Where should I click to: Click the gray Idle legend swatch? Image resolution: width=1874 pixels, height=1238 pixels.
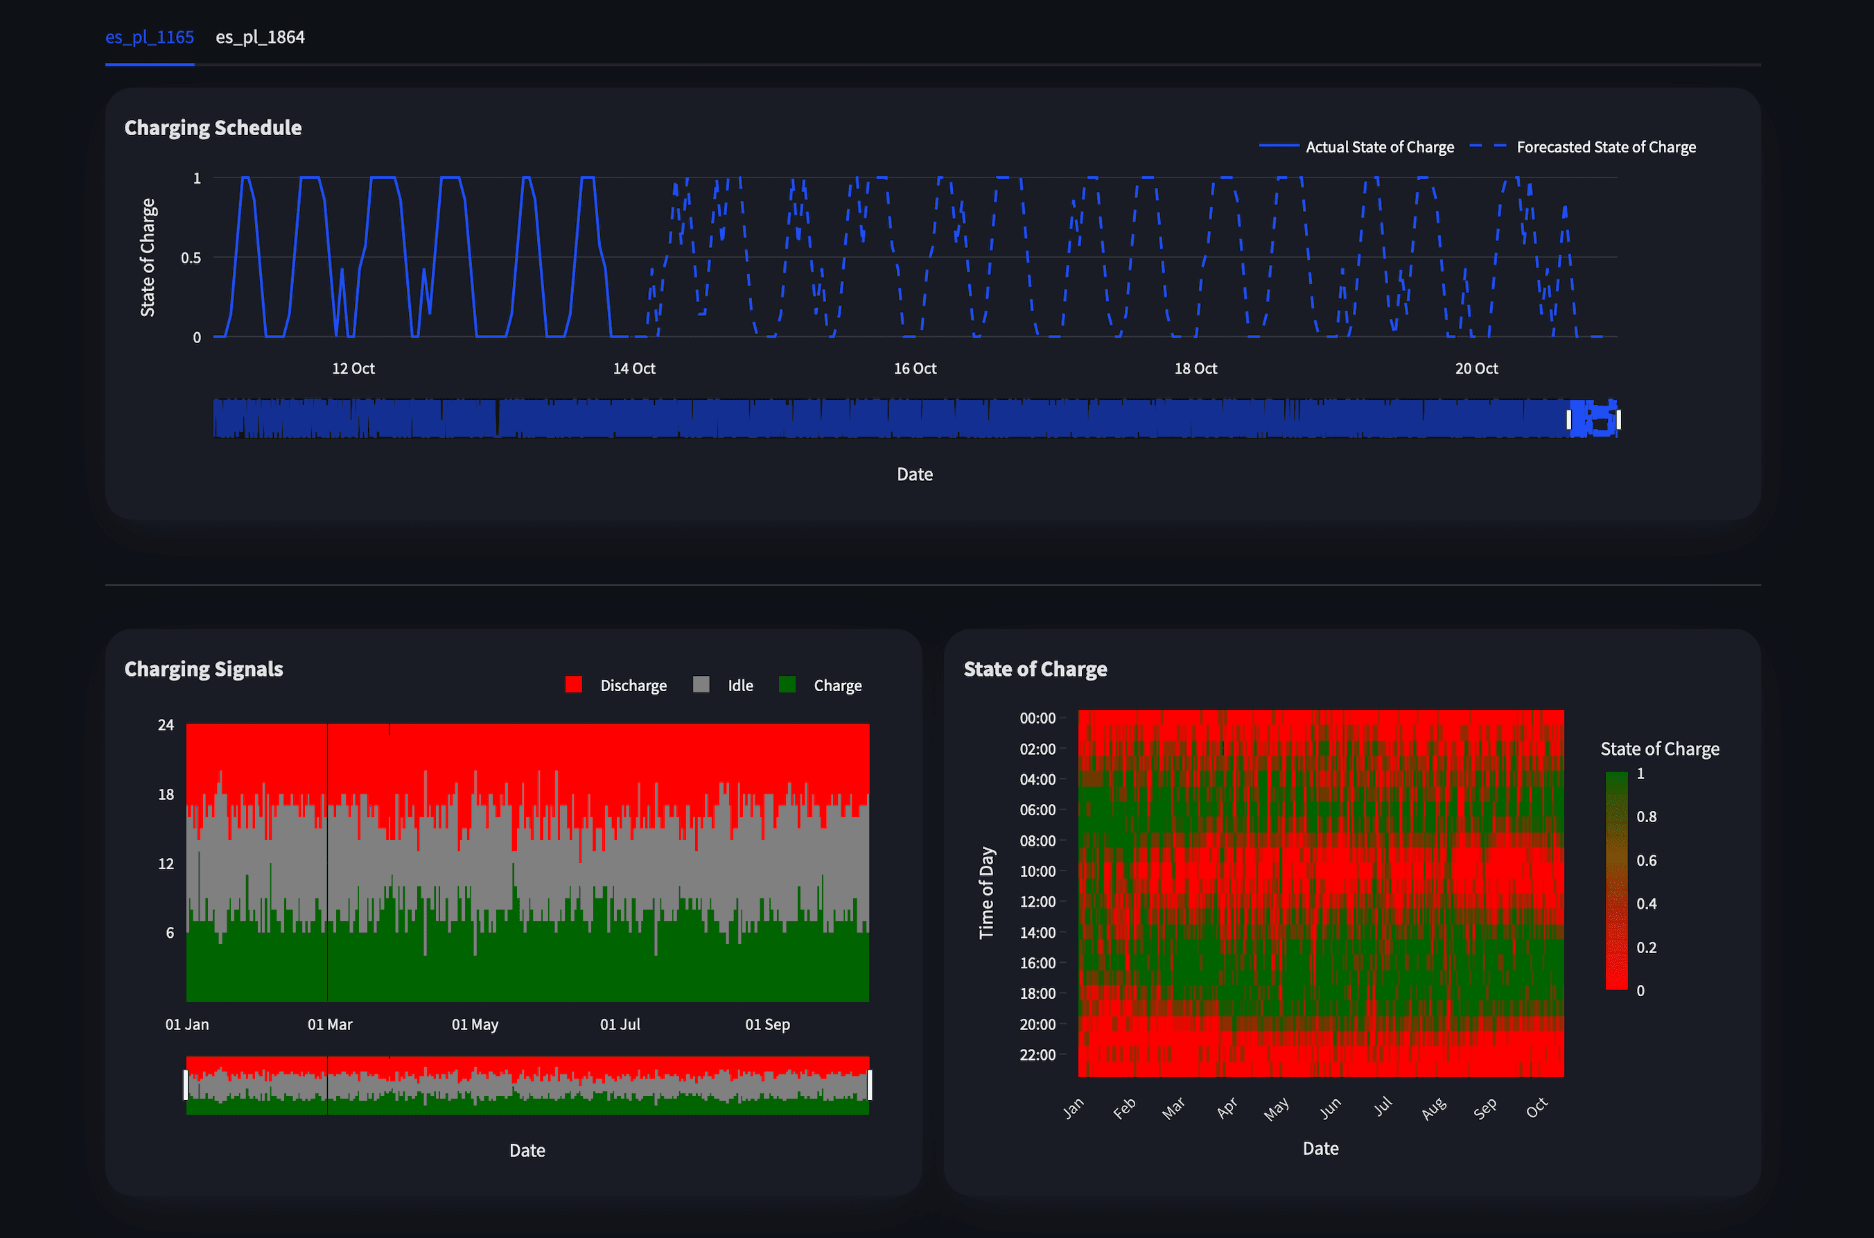[x=701, y=685]
